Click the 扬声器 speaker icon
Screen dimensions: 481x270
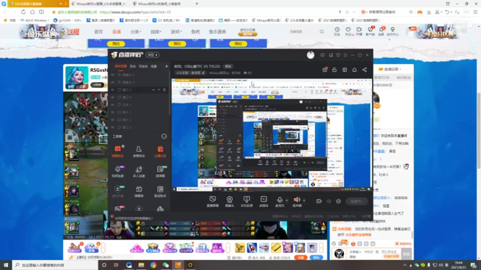(x=297, y=200)
